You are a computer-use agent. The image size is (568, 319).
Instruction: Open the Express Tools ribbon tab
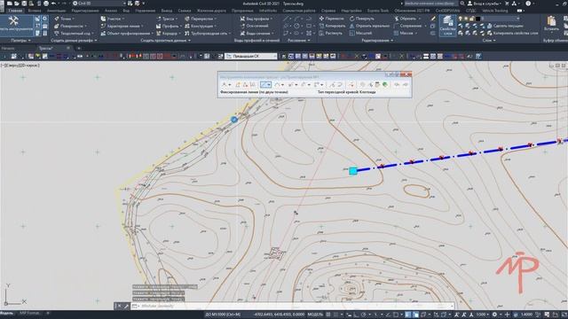(378, 11)
